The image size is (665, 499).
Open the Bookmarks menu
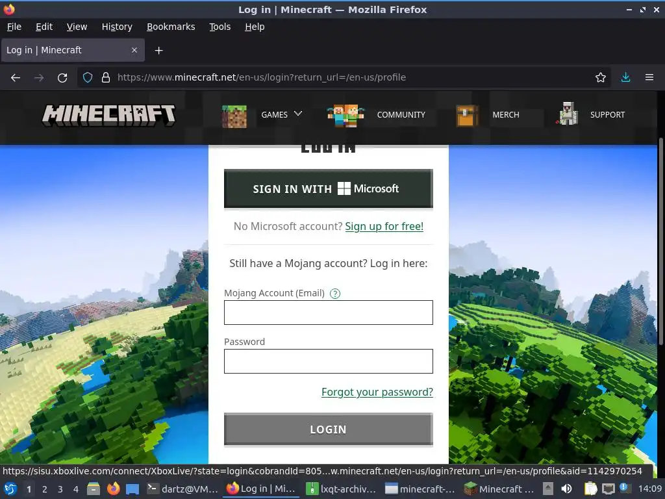pos(171,27)
